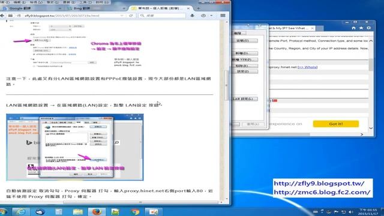This screenshot has width=384, height=216.
Task: Open Internet Explorer from taskbar
Action: tap(21, 212)
